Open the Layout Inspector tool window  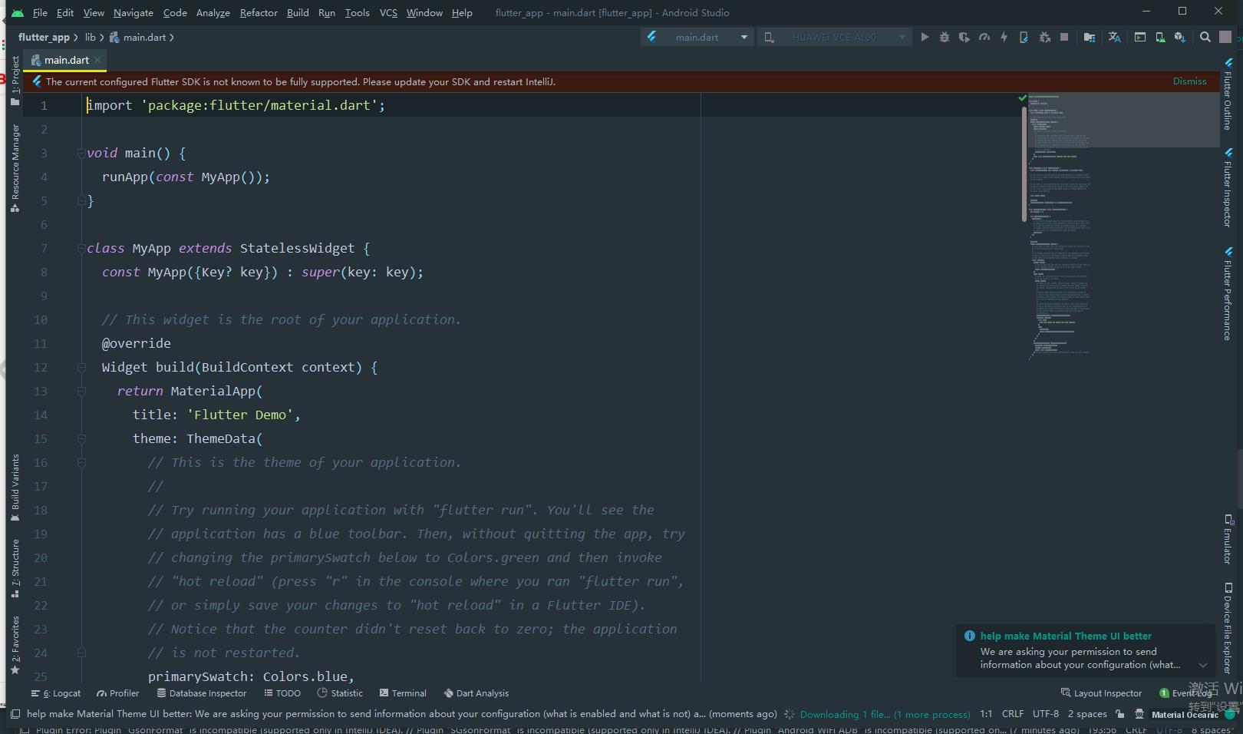1101,693
